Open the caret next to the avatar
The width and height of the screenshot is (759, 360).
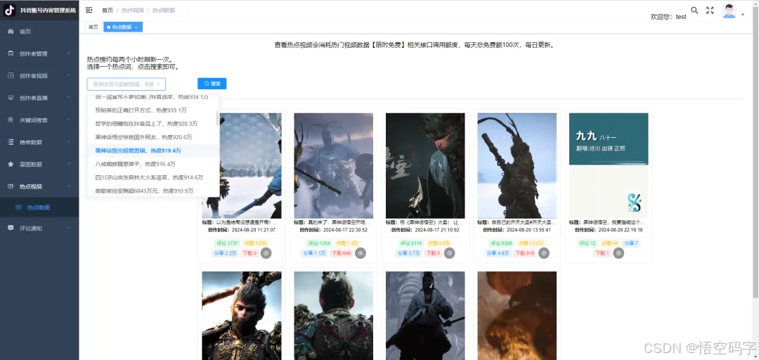pyautogui.click(x=743, y=15)
